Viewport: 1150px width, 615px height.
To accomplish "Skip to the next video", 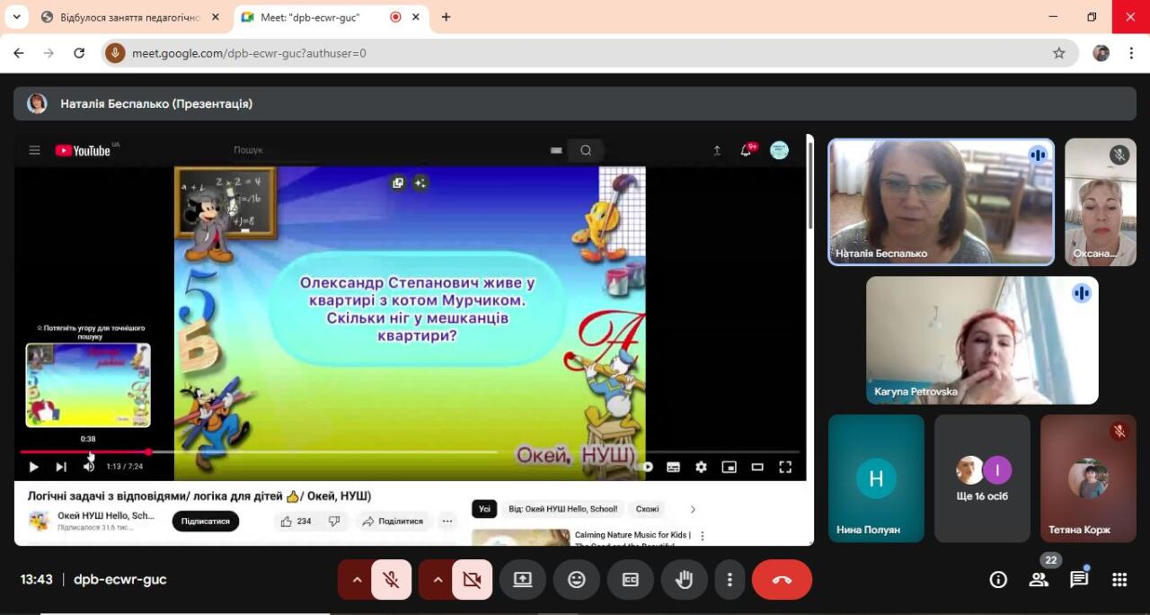I will (61, 467).
